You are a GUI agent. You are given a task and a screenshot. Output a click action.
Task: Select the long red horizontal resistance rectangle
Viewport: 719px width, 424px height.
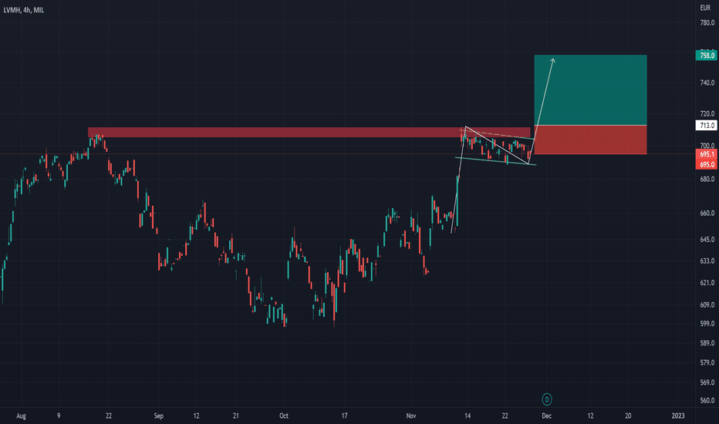pyautogui.click(x=309, y=132)
